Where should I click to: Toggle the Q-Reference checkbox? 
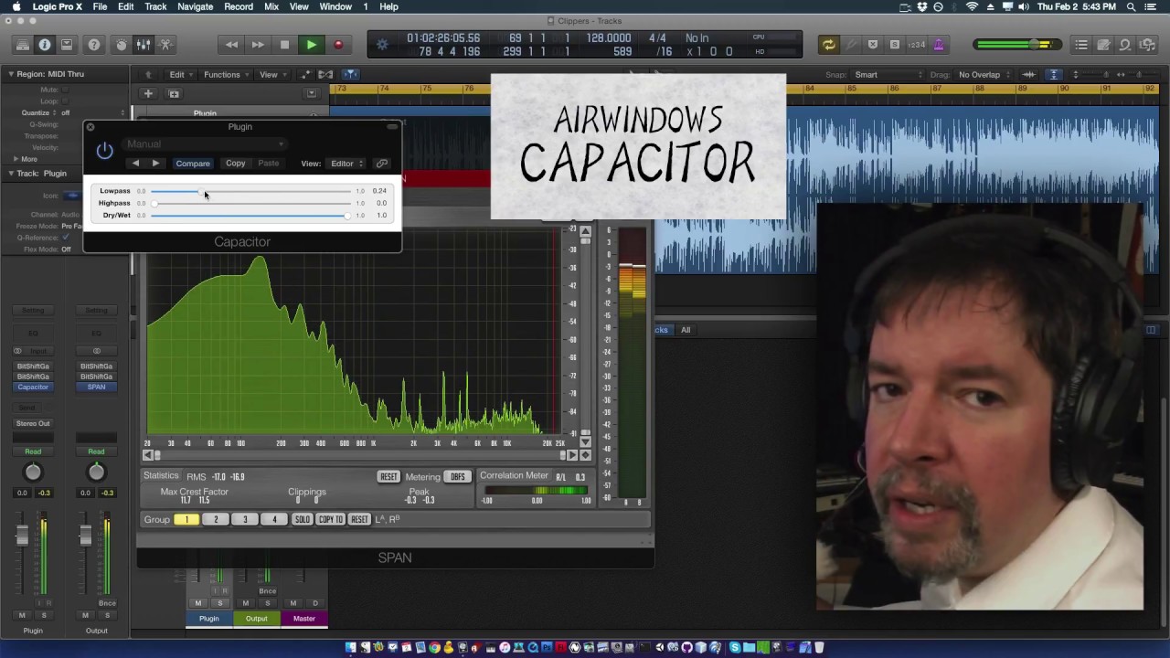[66, 238]
